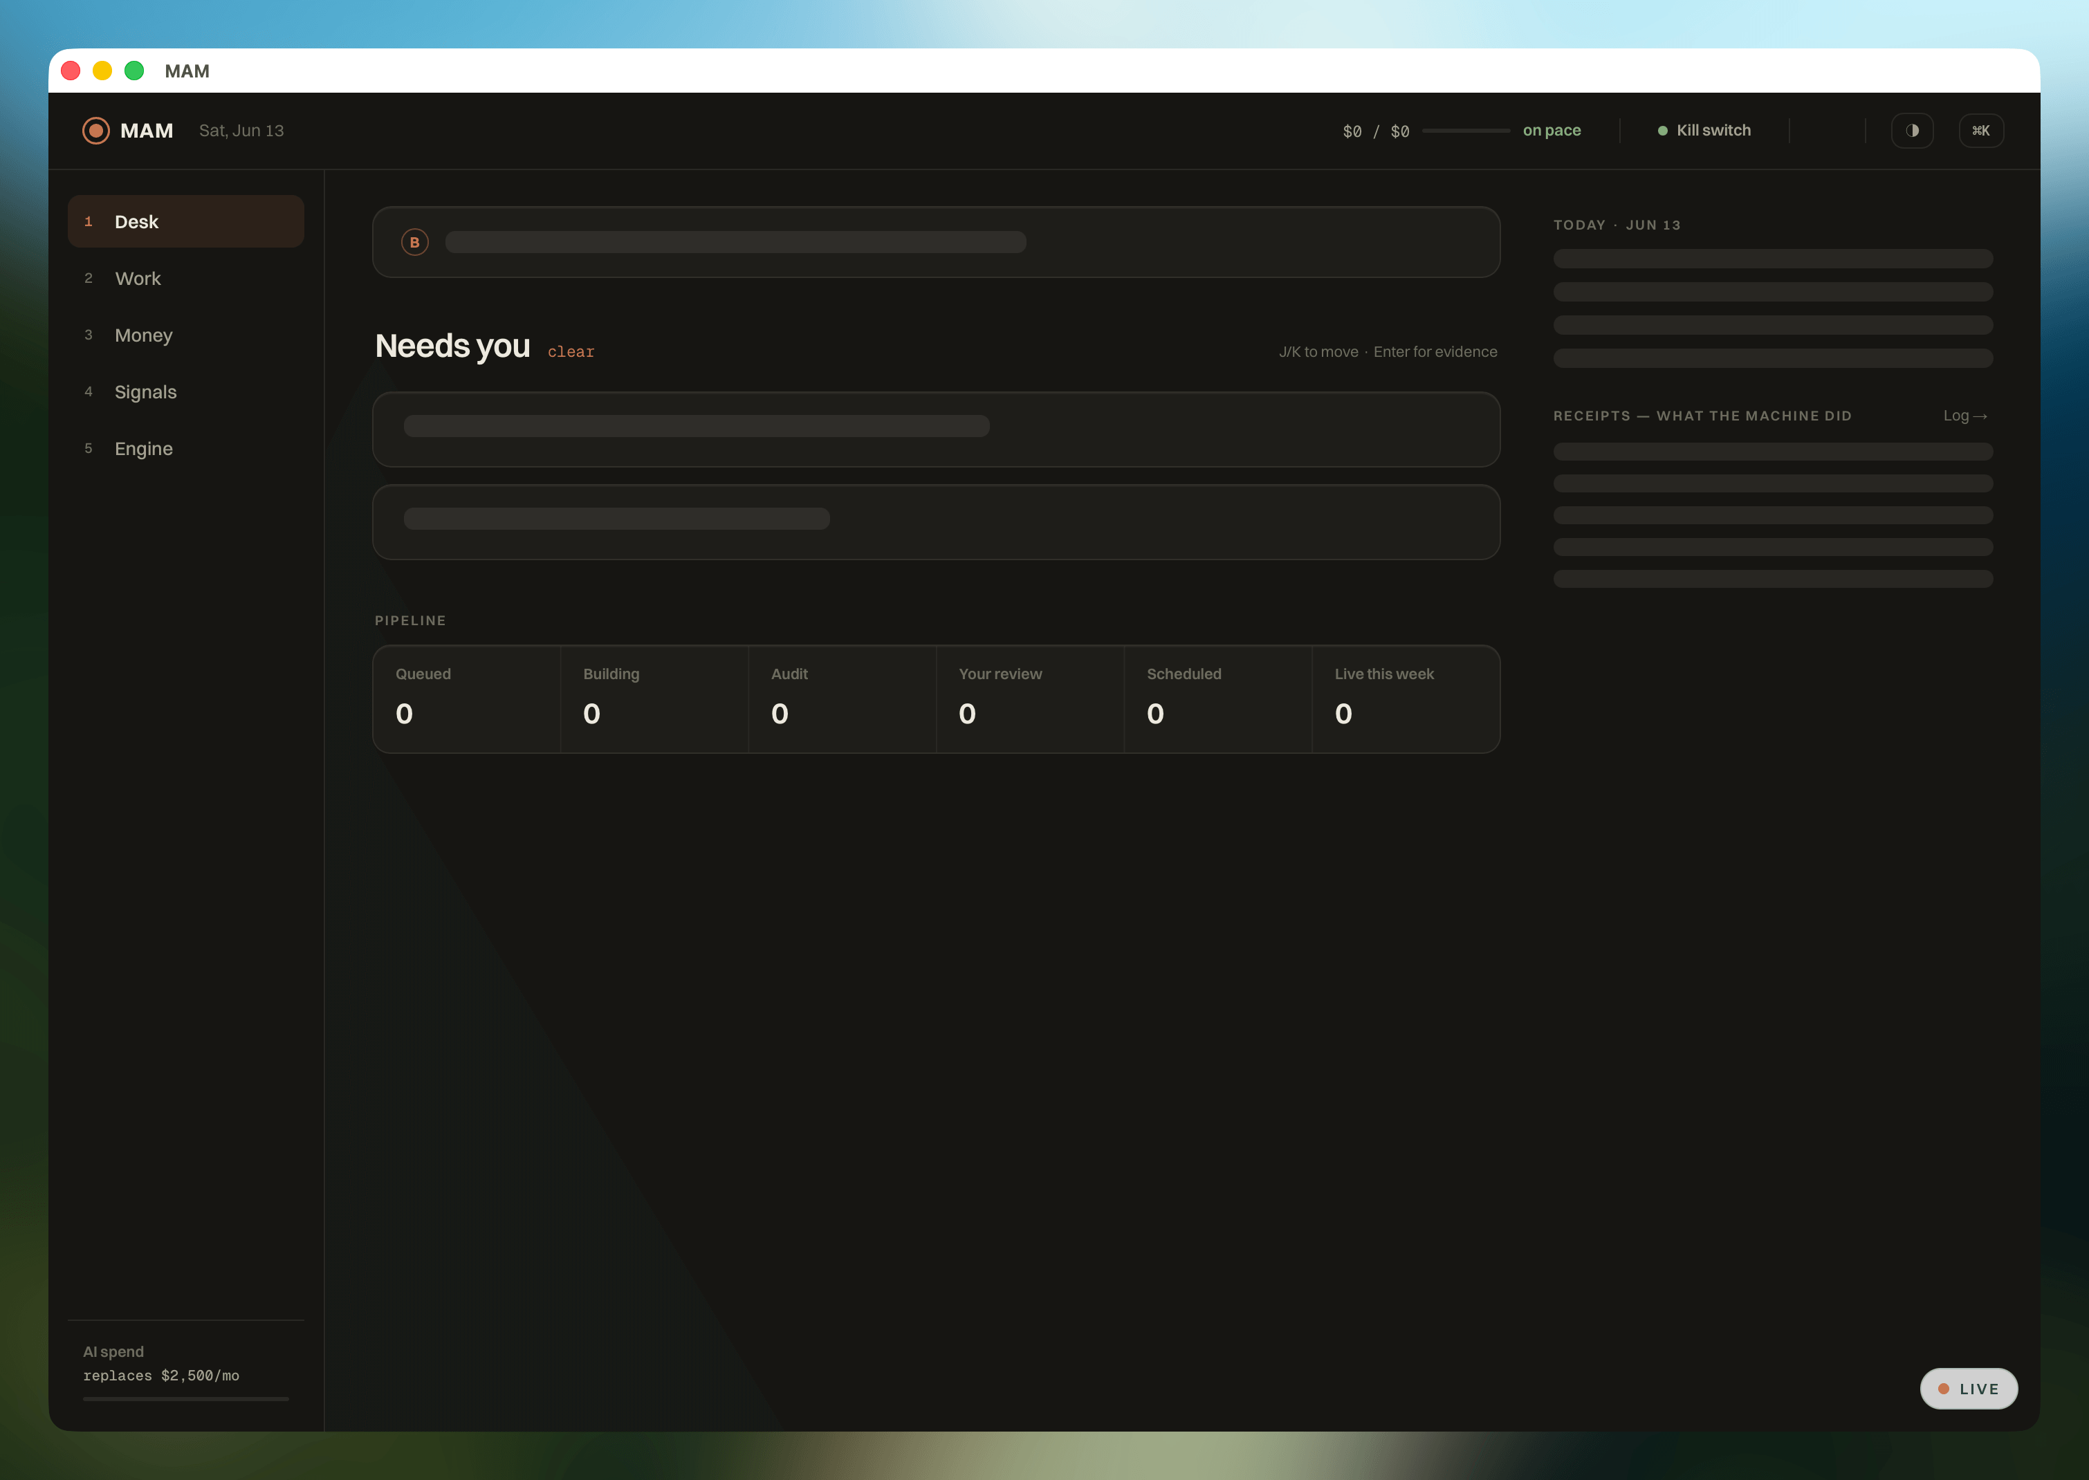This screenshot has height=1480, width=2089.
Task: Click the clear label beside Needs you
Action: click(571, 352)
